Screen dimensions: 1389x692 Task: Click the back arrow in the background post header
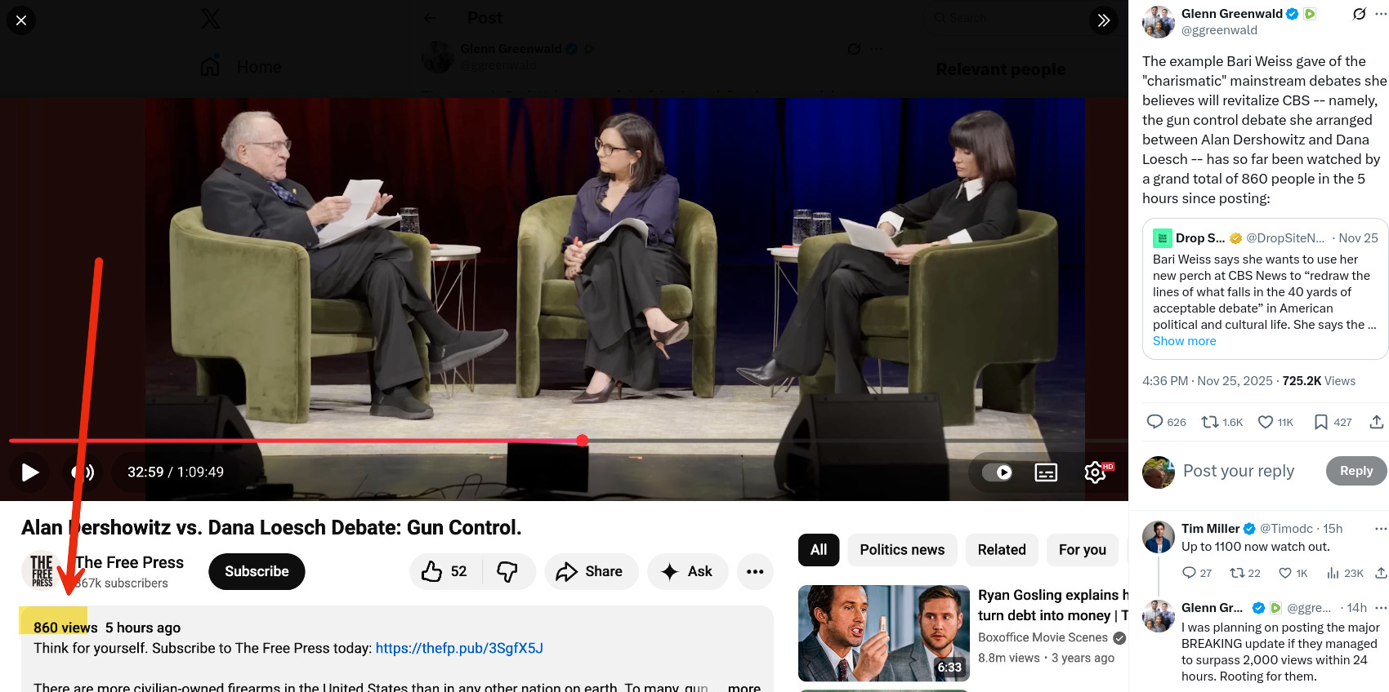[x=431, y=18]
